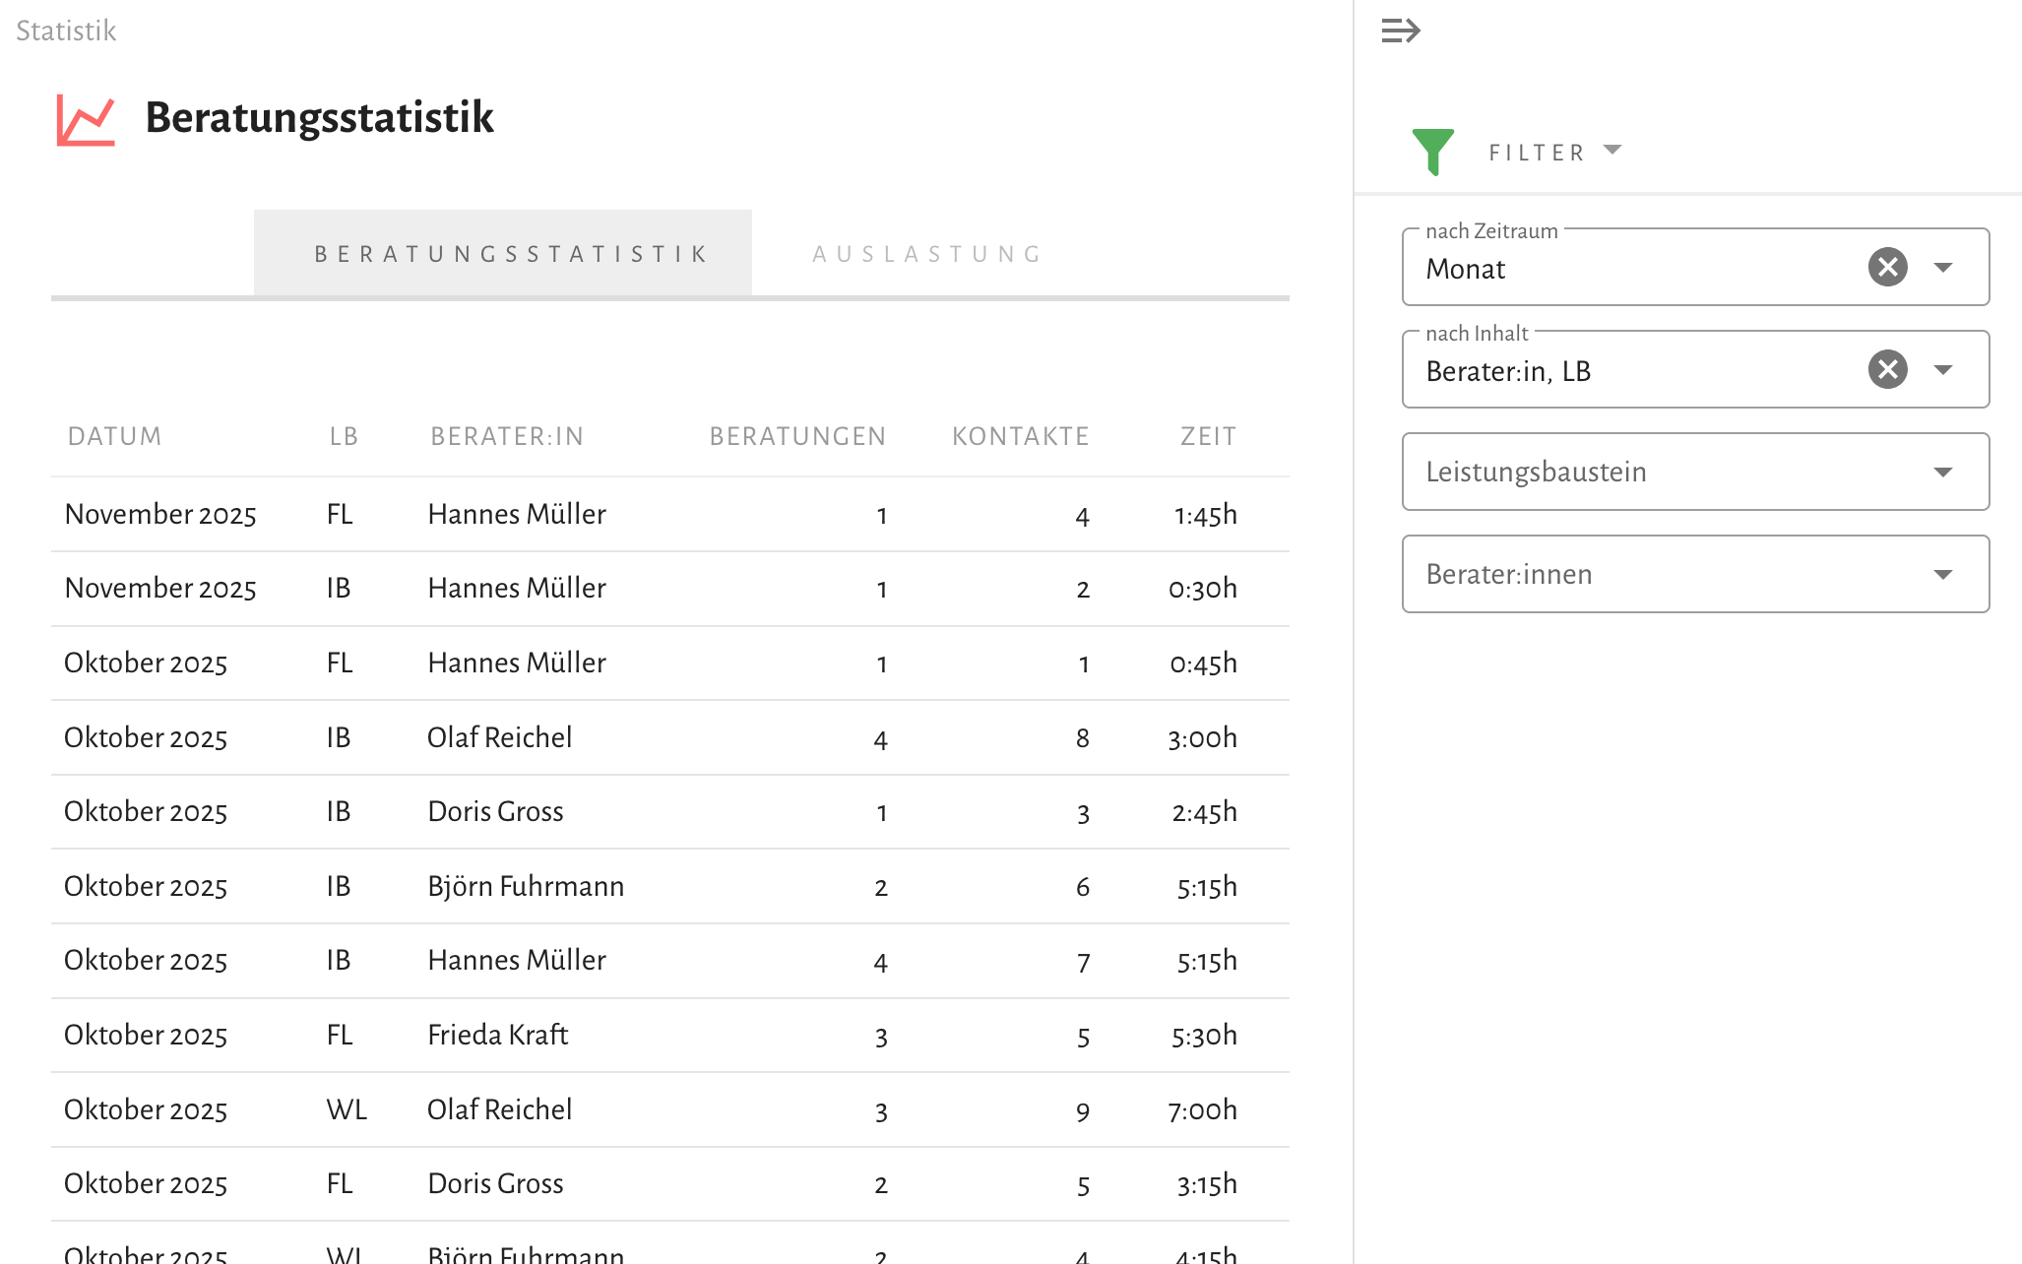
Task: Click the FILTER label
Action: (1537, 153)
